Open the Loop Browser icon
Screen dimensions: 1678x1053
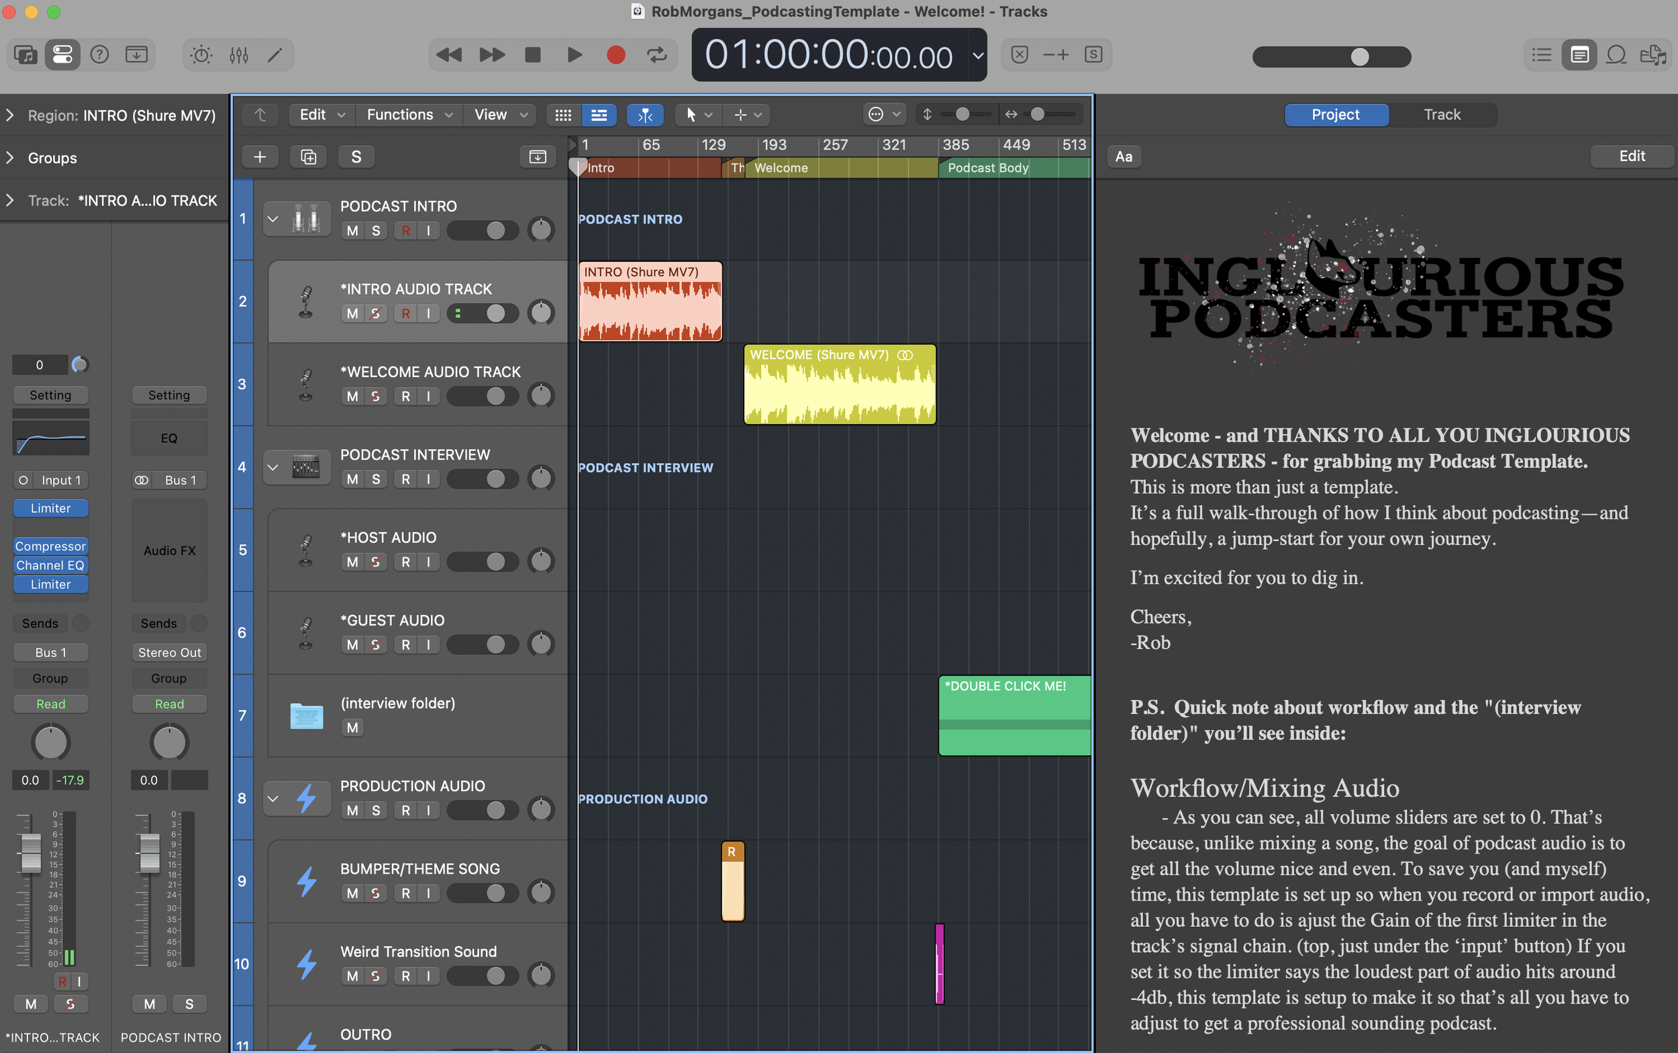(1616, 54)
